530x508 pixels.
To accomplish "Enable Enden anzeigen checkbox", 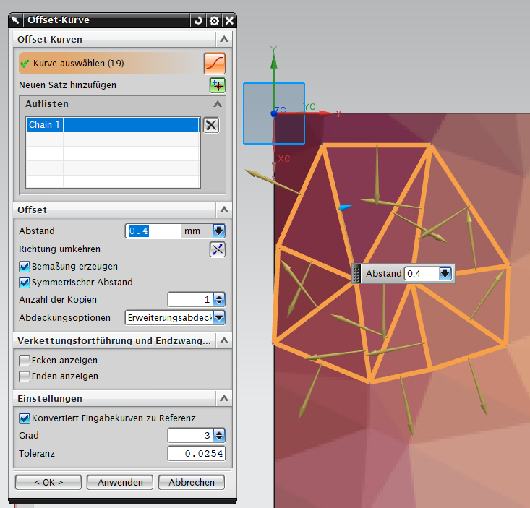I will click(25, 376).
